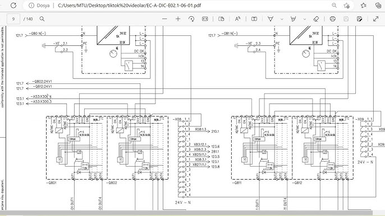The height and width of the screenshot is (216, 385).
Task: Toggle fit to width view
Action: [x=205, y=19]
